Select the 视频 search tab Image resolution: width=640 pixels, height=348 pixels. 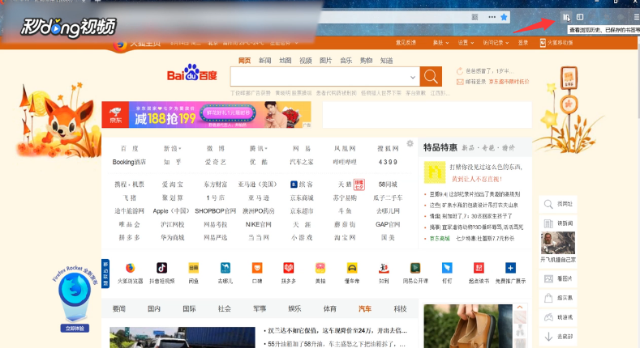[305, 61]
